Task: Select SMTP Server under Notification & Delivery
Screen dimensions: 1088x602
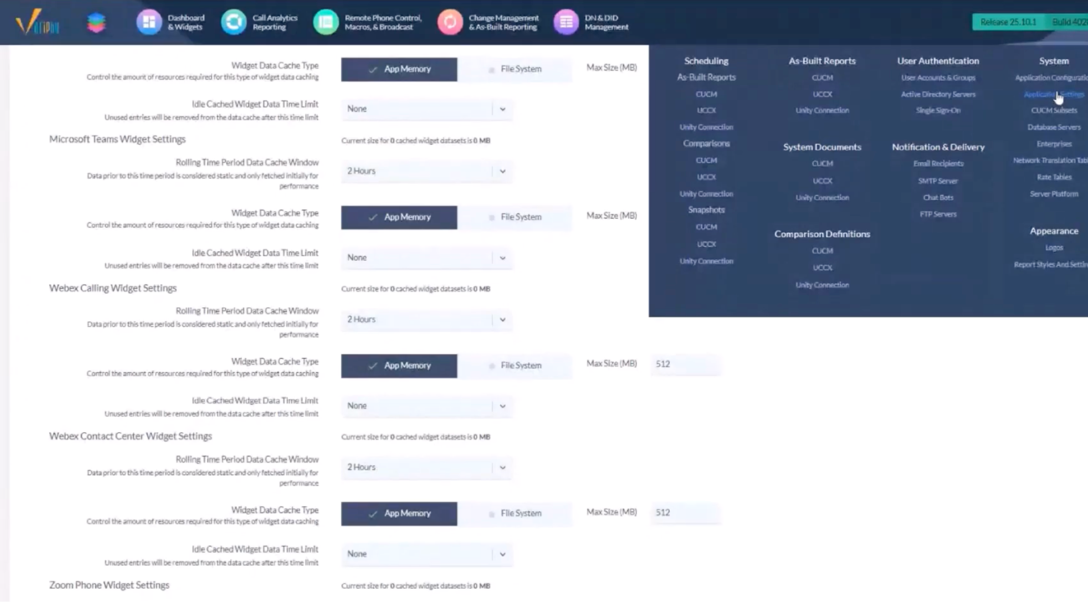Action: click(938, 181)
